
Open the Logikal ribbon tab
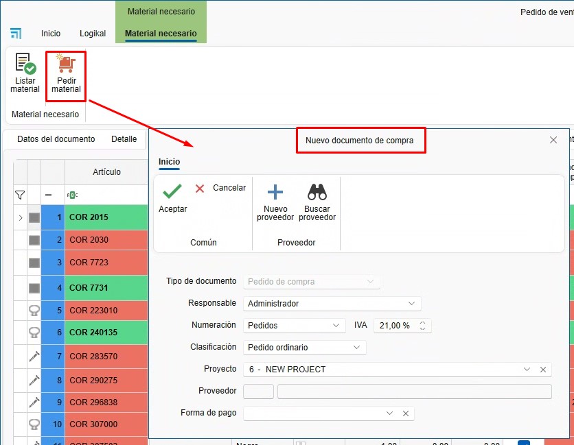point(93,34)
